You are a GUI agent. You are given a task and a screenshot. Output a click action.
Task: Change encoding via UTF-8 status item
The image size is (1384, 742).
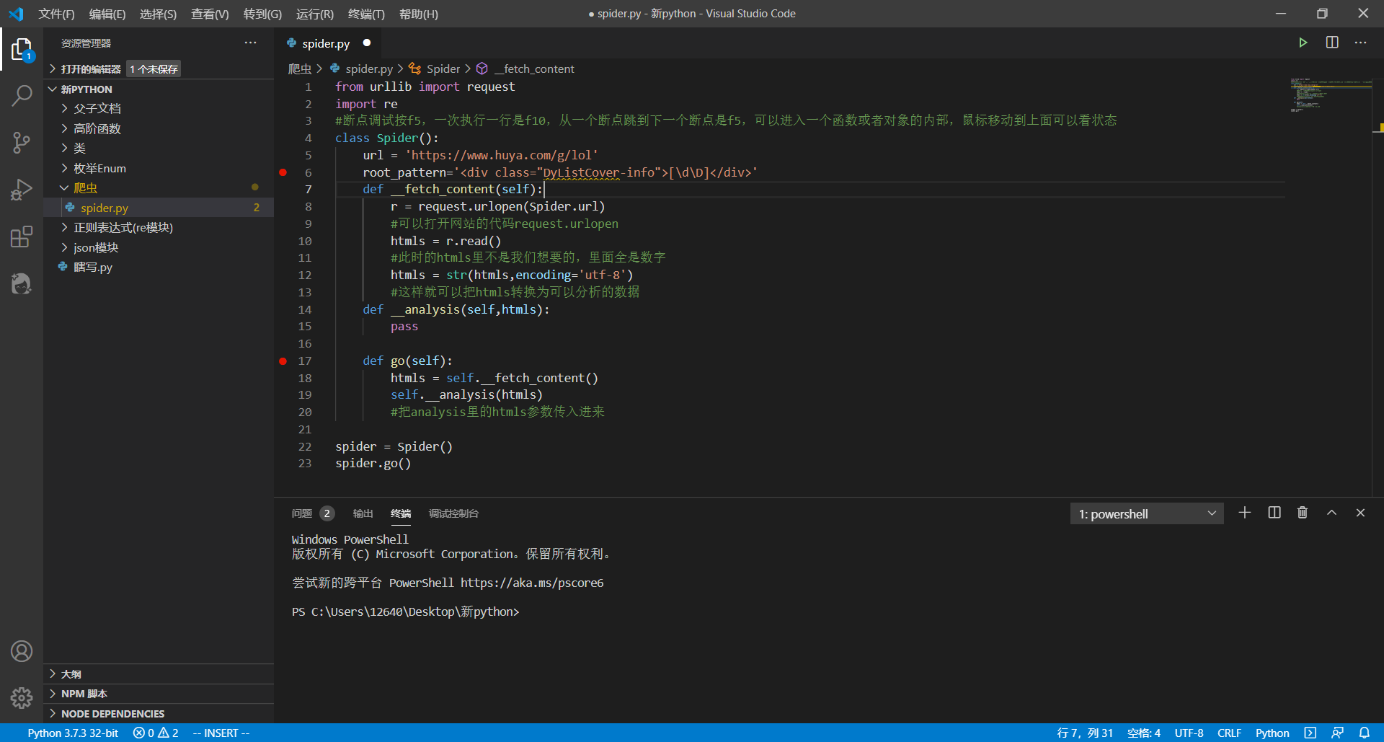point(1189,733)
